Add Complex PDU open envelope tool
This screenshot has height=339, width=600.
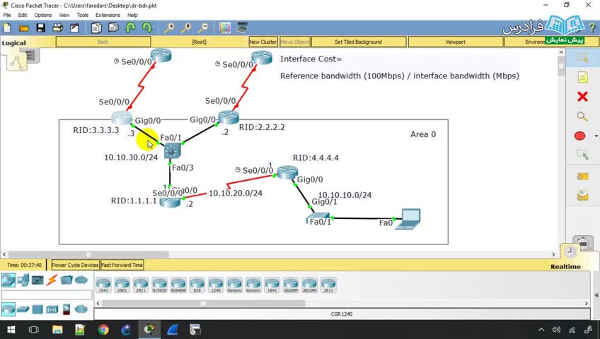pos(582,196)
